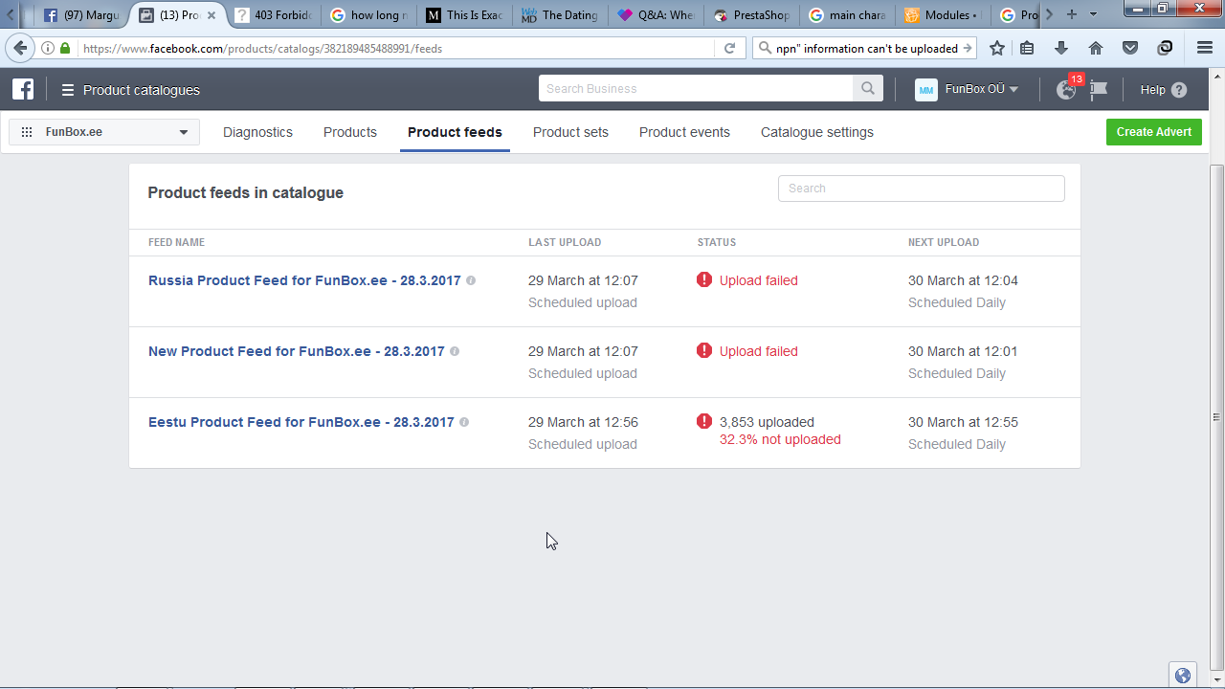Image resolution: width=1225 pixels, height=689 pixels.
Task: Open the Firefox hamburger menu
Action: point(1205,48)
